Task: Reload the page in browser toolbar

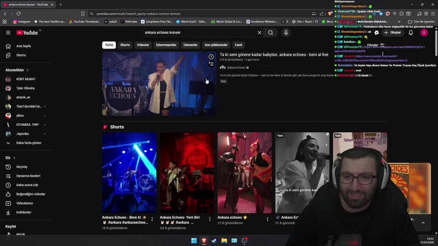Action: pos(18,14)
